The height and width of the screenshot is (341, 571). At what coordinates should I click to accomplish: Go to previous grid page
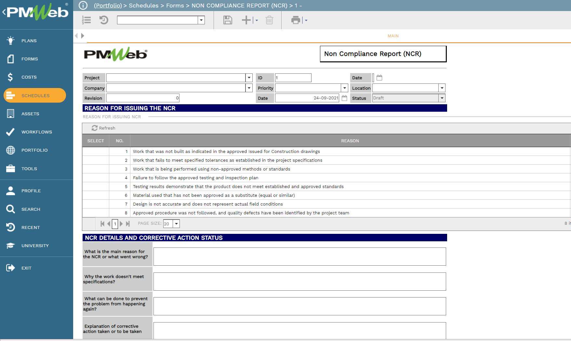point(109,223)
